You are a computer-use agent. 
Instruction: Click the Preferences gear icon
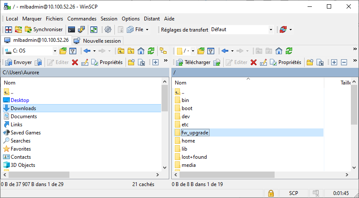[108, 29]
